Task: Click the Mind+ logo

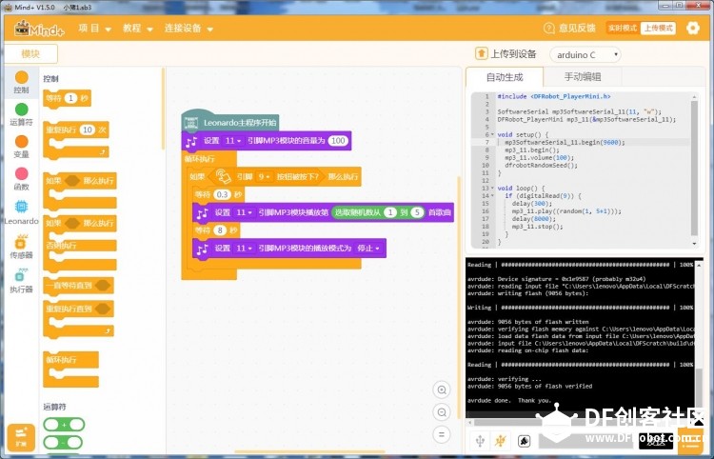Action: coord(39,29)
